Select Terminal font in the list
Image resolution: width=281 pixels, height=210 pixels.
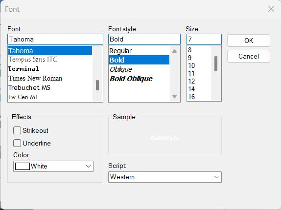(50, 69)
